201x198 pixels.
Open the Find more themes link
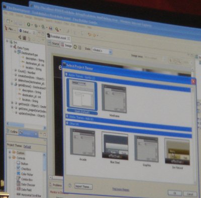click(121, 189)
